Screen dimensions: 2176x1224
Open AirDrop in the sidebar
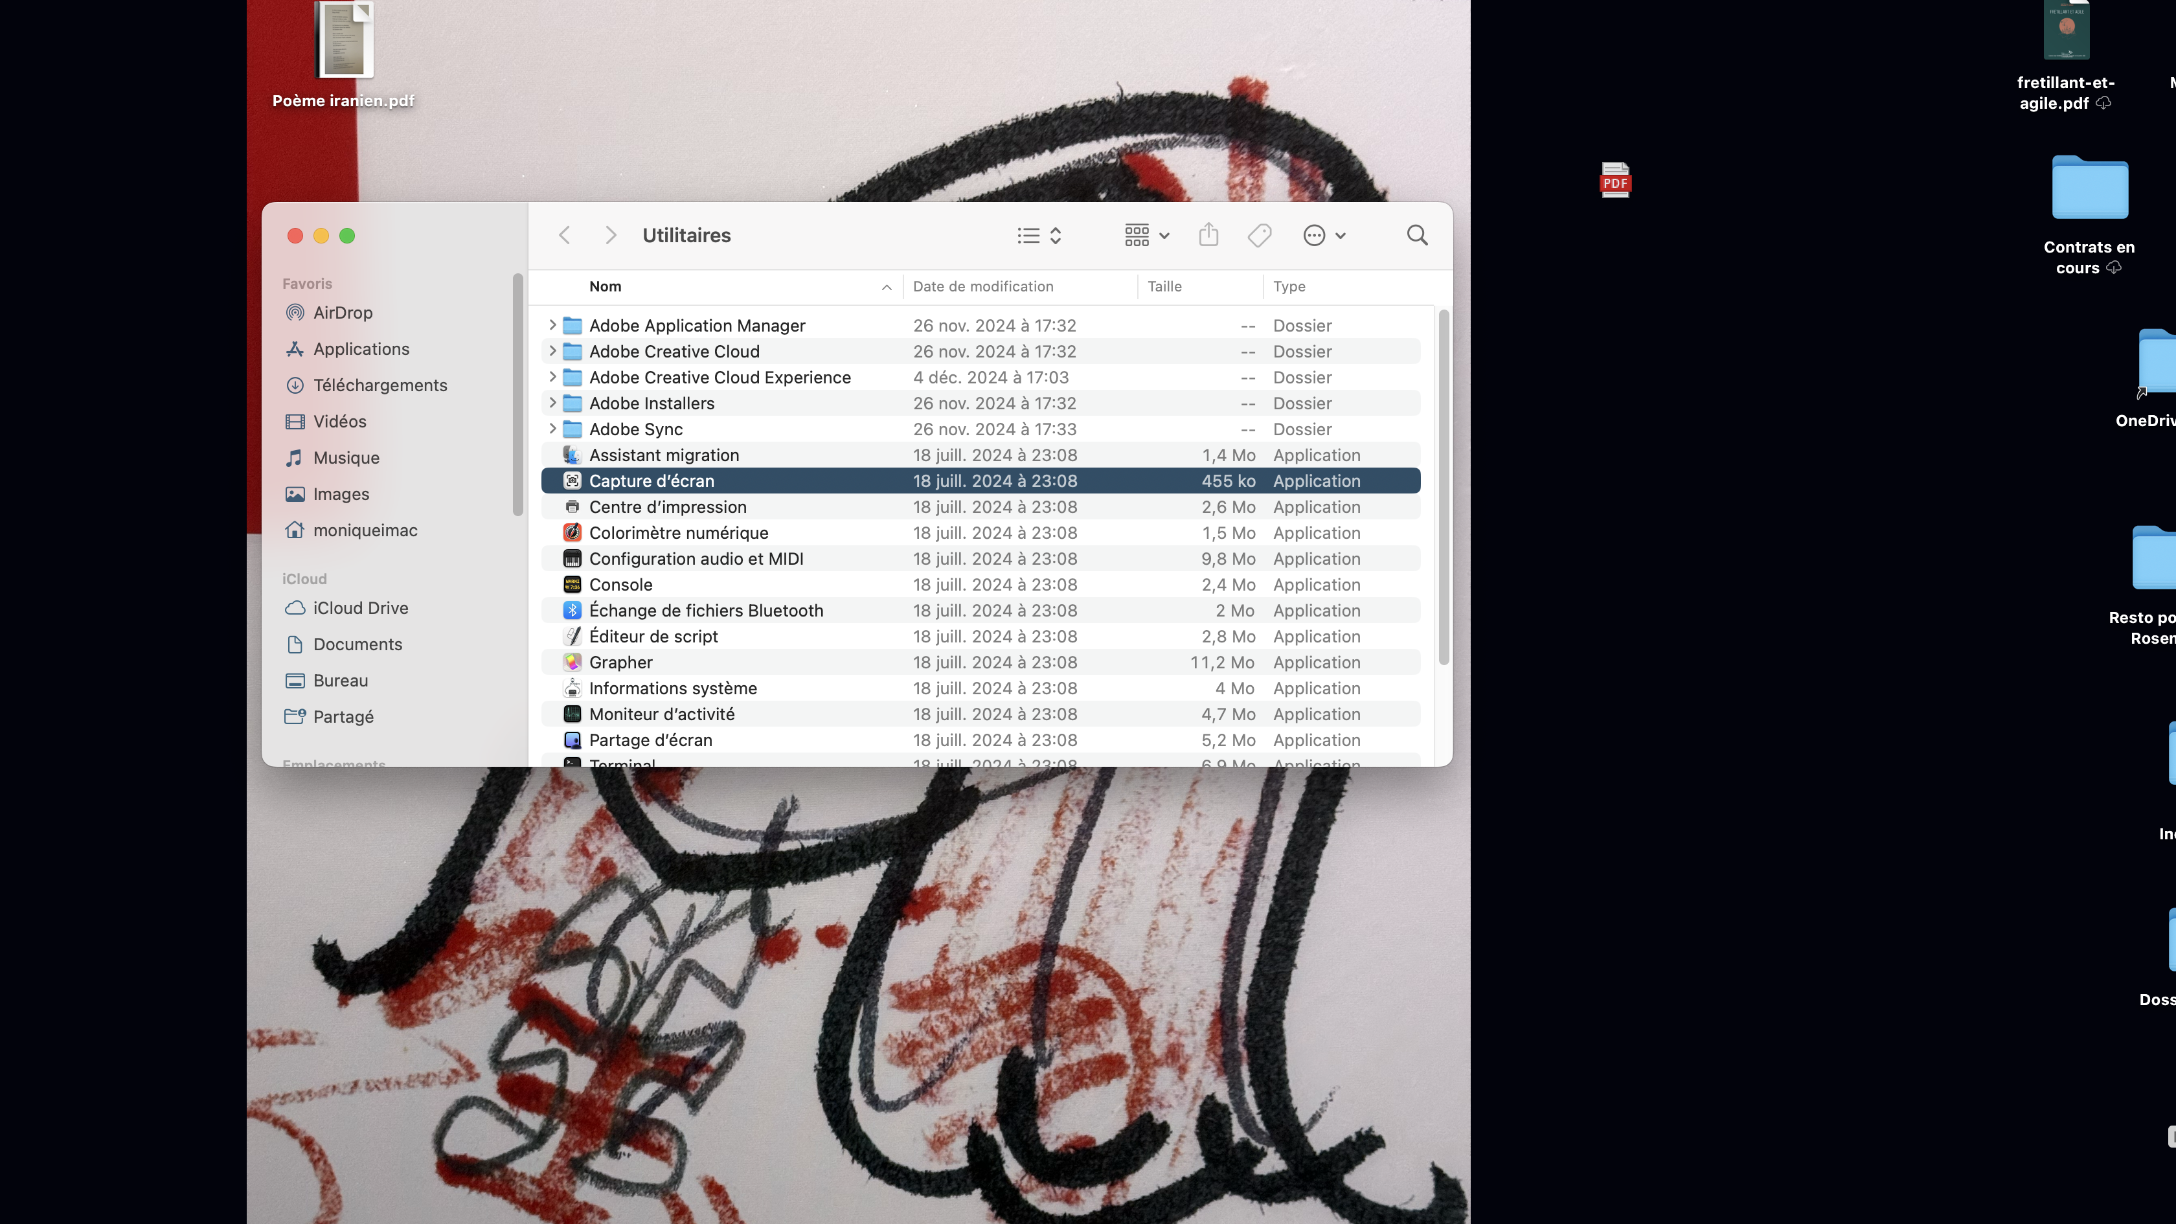click(x=342, y=313)
